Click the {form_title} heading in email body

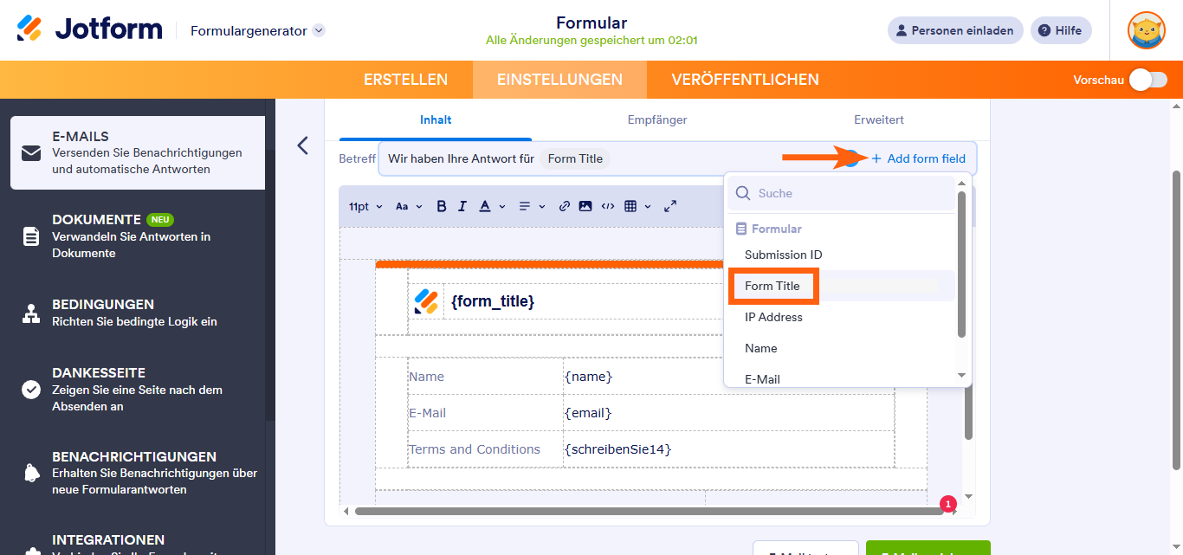[493, 301]
